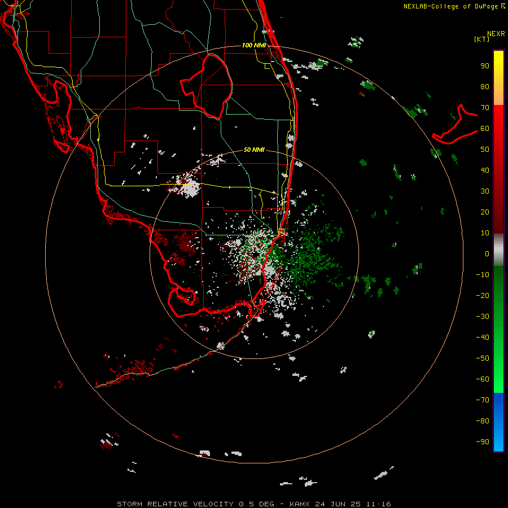Viewport: 508px width, 508px height.
Task: Click the 100 NMI range ring label
Action: 254,45
